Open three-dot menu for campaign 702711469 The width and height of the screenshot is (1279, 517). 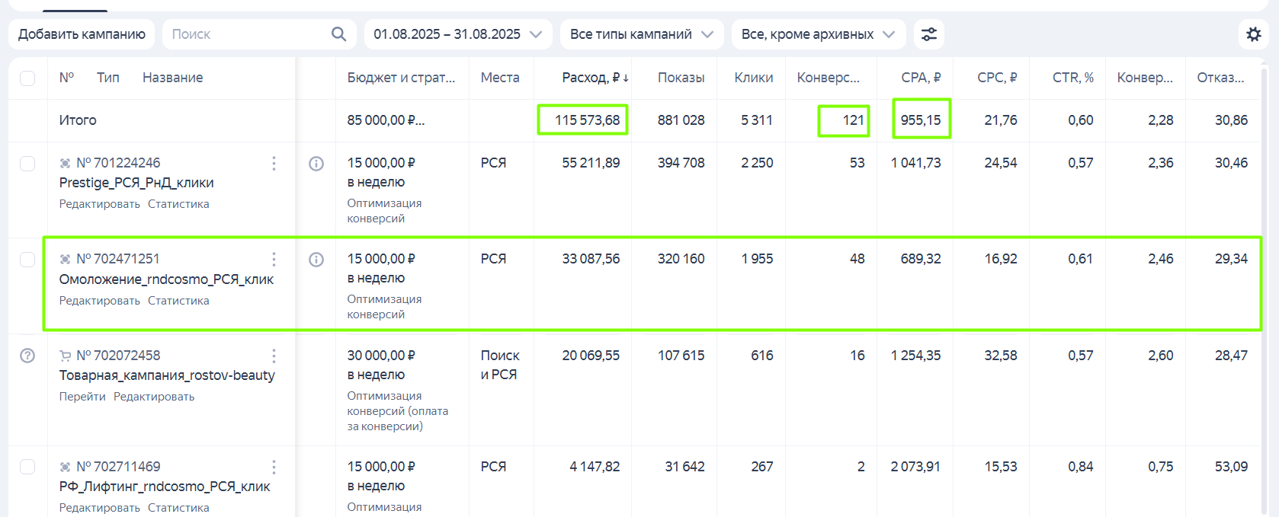click(274, 467)
